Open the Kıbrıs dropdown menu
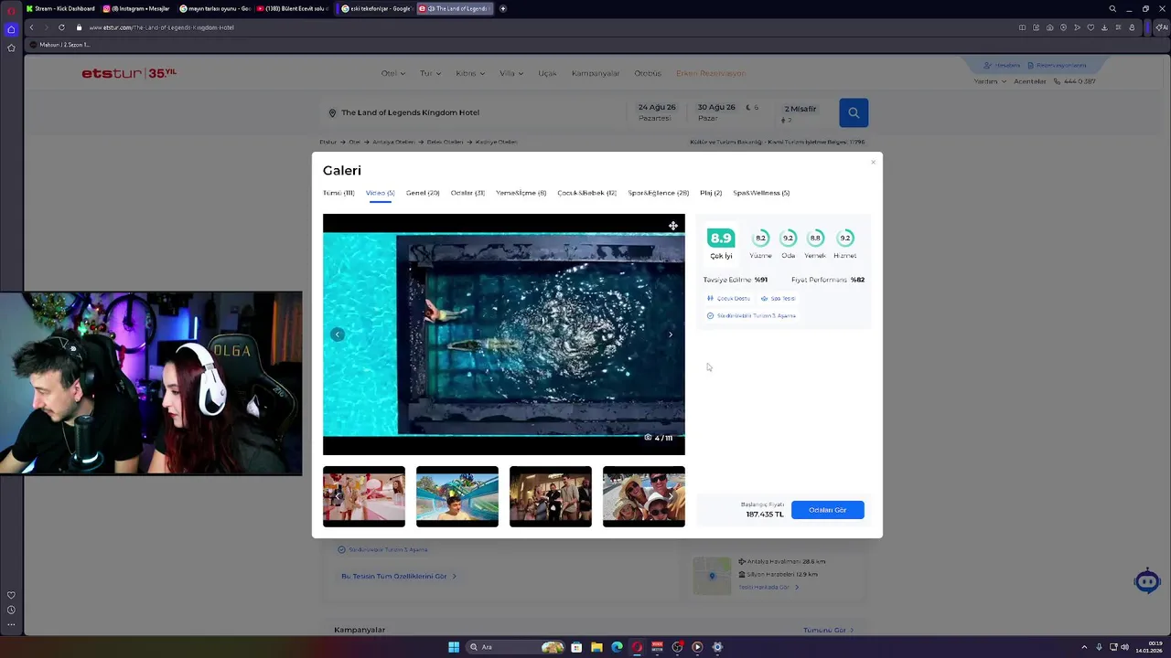Image resolution: width=1171 pixels, height=658 pixels. coord(470,73)
